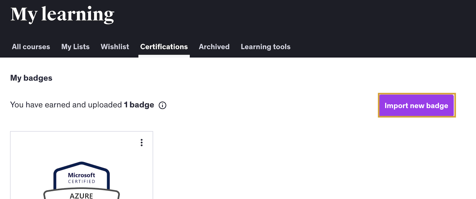
Task: Open the three-dot menu on the Azure badge card
Action: click(142, 143)
